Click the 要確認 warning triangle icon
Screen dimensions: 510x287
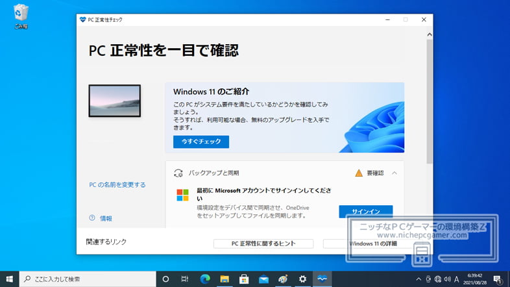pos(359,173)
